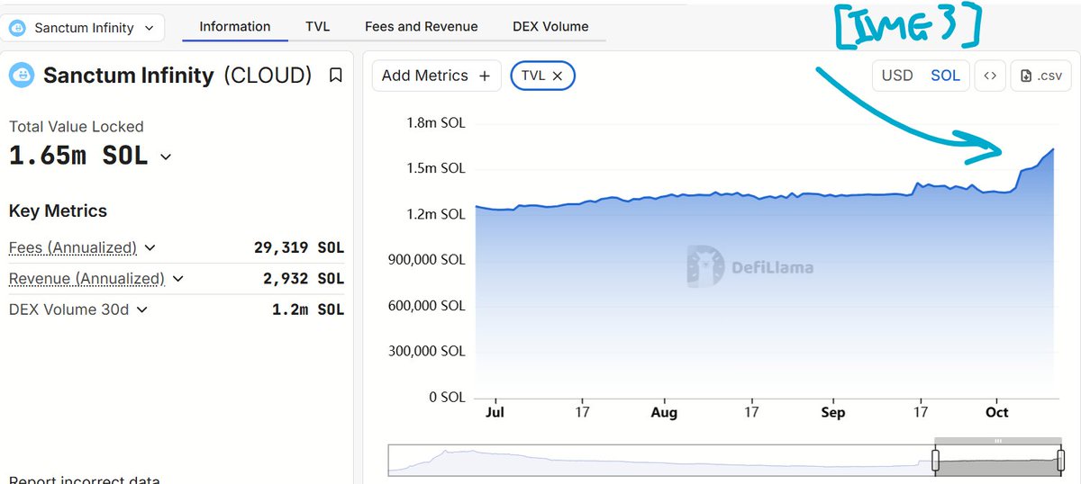Click the Aug label on the time axis

coord(664,412)
